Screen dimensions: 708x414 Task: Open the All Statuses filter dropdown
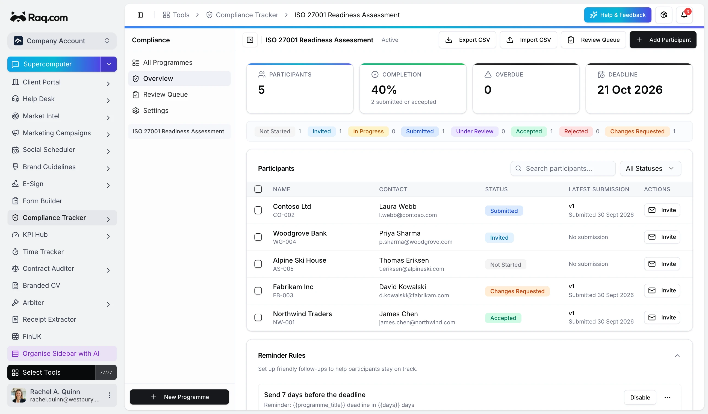point(650,168)
